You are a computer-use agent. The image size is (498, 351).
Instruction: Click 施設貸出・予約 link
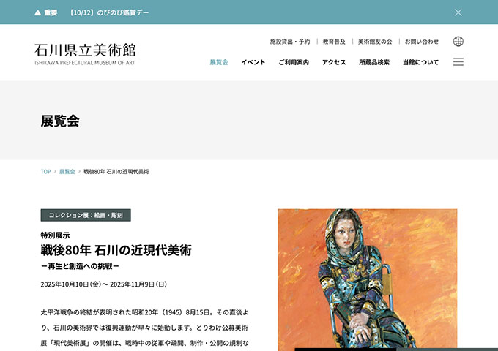click(290, 42)
